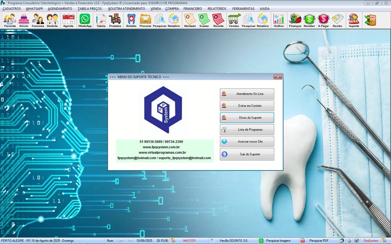Open the Agenda calendar icon

pos(68,20)
